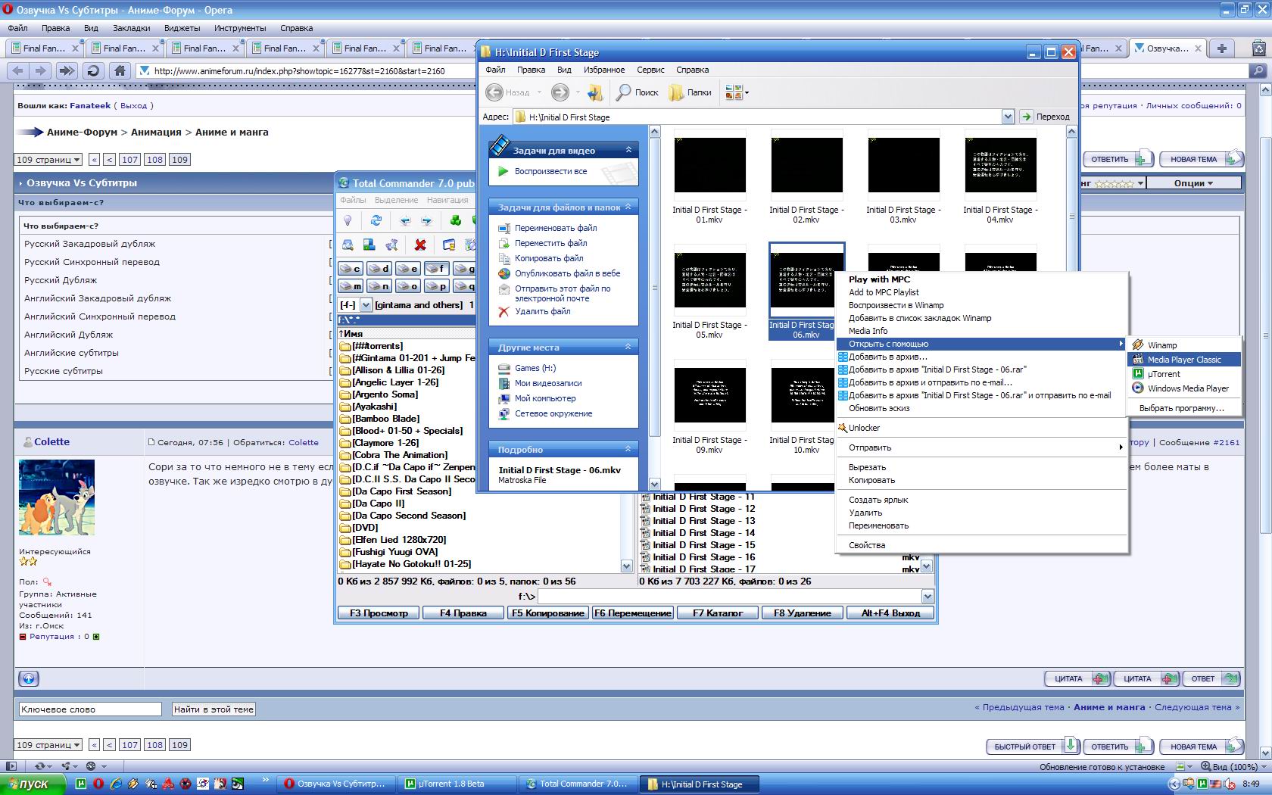Open Opera's Home page button
The image size is (1272, 795).
(x=119, y=70)
